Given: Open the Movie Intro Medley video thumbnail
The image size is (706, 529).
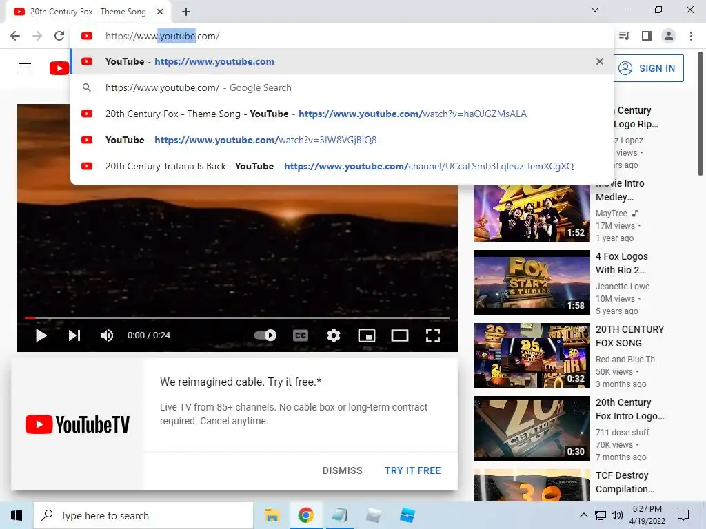Looking at the screenshot, I should click(532, 214).
